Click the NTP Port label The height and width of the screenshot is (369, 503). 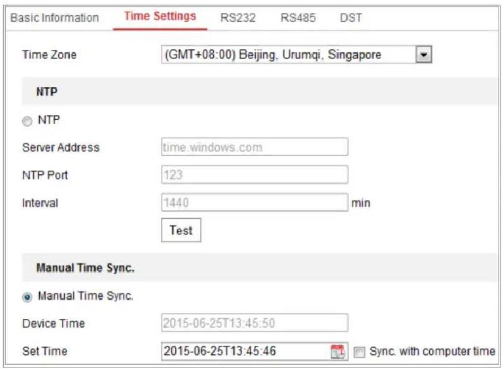[45, 175]
